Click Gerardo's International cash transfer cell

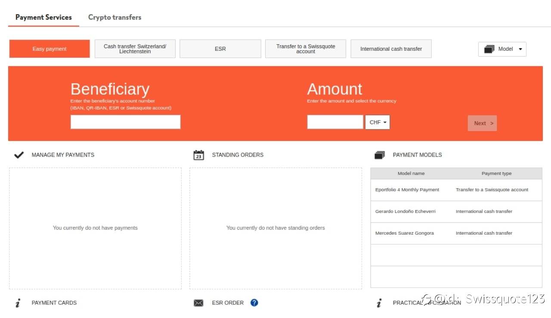click(x=484, y=211)
